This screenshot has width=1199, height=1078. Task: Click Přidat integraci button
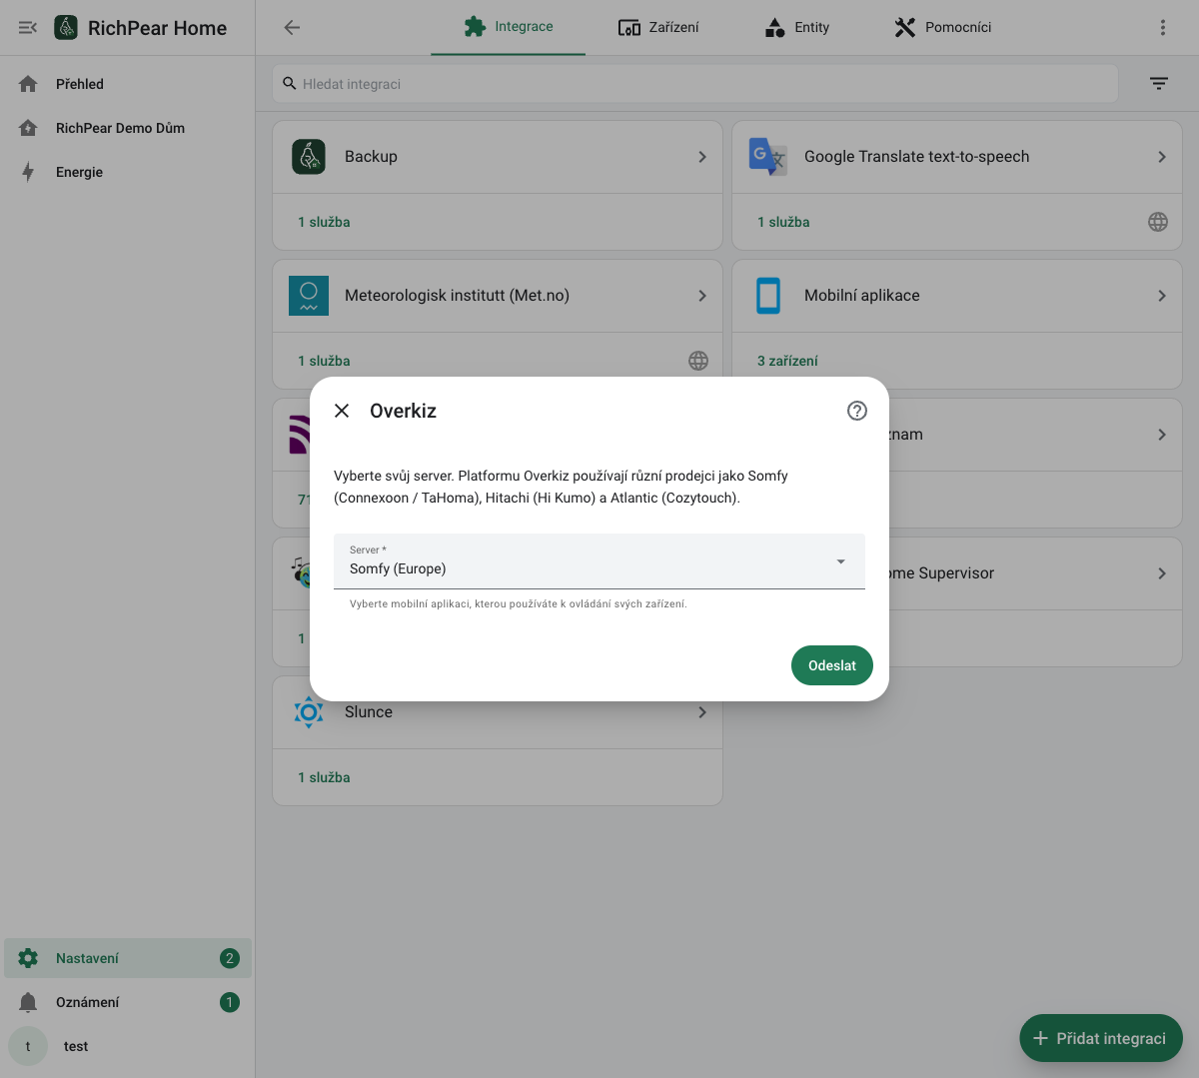tap(1101, 1038)
